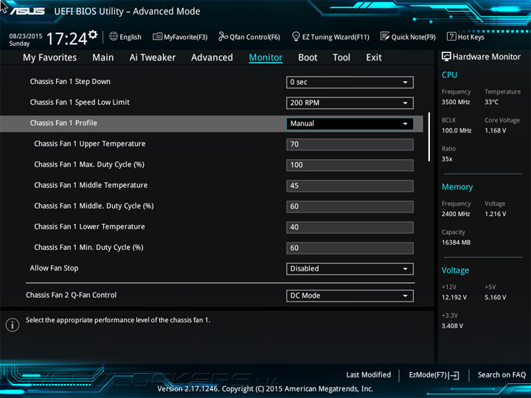Click the 33°C CPU temperature value
The width and height of the screenshot is (531, 398).
coord(491,102)
